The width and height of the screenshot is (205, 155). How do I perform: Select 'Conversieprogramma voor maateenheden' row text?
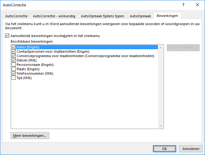(85, 56)
